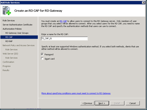Open the 'More about specifying conditions' link
147x110 pixels.
(x=76, y=93)
